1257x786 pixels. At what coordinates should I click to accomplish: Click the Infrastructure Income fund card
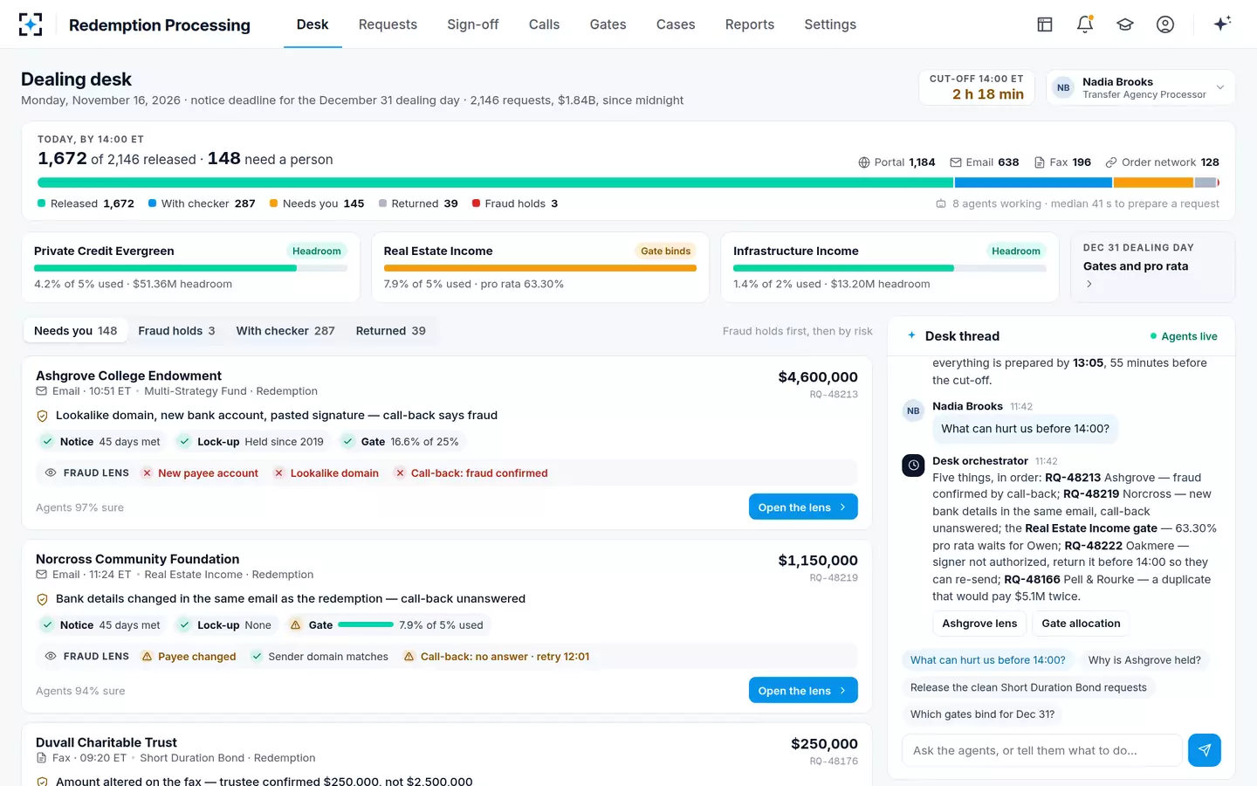coord(890,267)
